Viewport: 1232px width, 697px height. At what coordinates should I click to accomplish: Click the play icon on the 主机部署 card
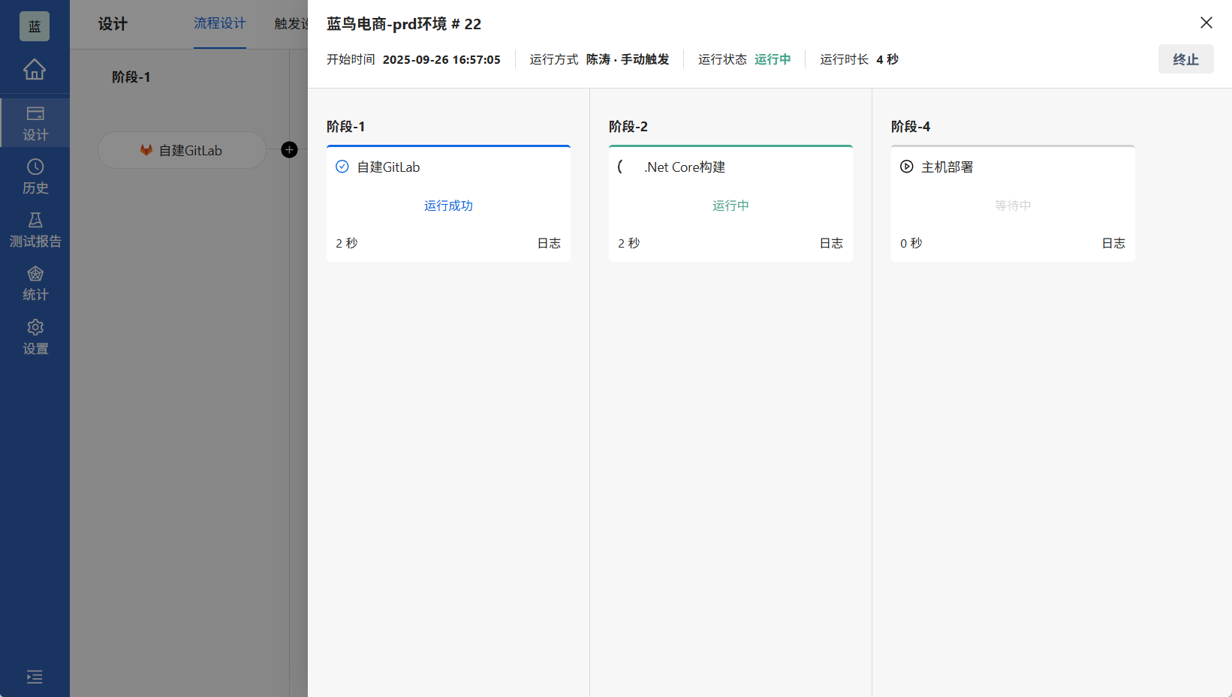pyautogui.click(x=907, y=167)
